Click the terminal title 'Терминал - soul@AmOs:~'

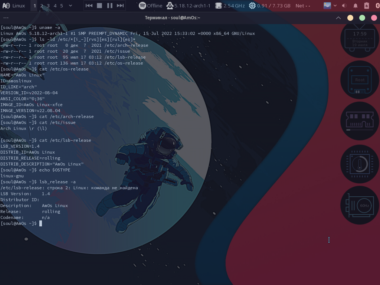173,18
